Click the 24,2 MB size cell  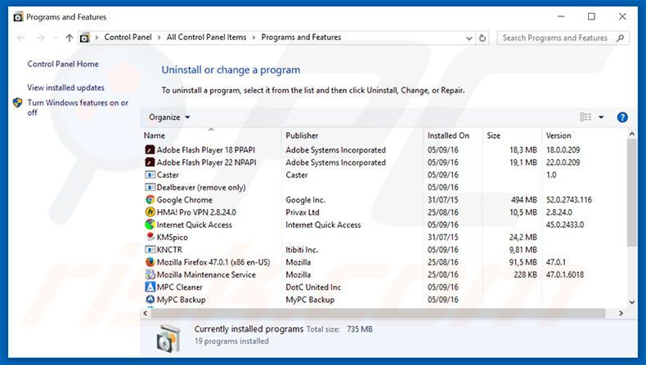[523, 237]
